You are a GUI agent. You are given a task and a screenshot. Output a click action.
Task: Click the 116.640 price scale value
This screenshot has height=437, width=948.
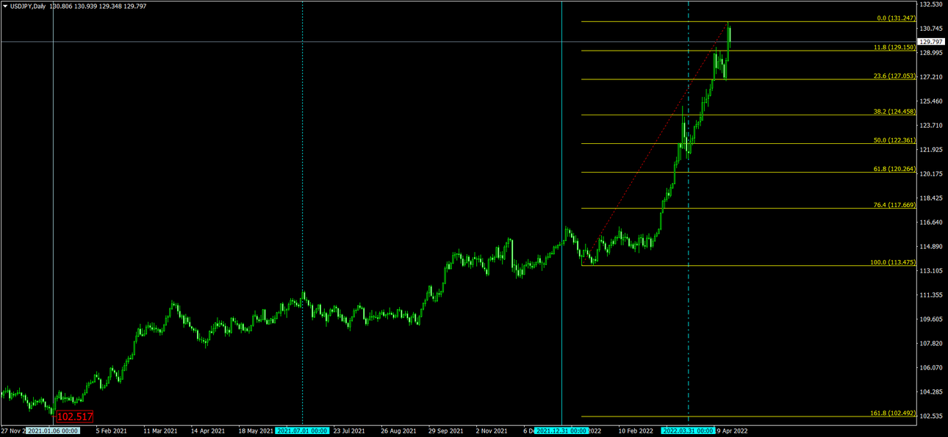click(x=931, y=222)
